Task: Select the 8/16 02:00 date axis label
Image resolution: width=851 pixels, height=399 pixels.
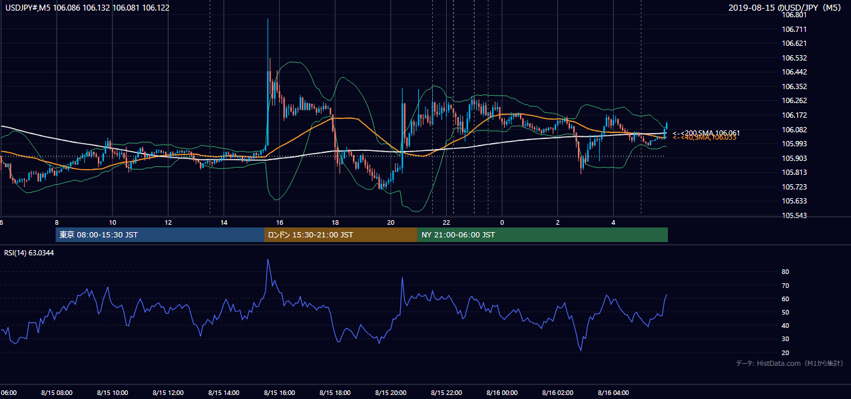Action: [558, 393]
